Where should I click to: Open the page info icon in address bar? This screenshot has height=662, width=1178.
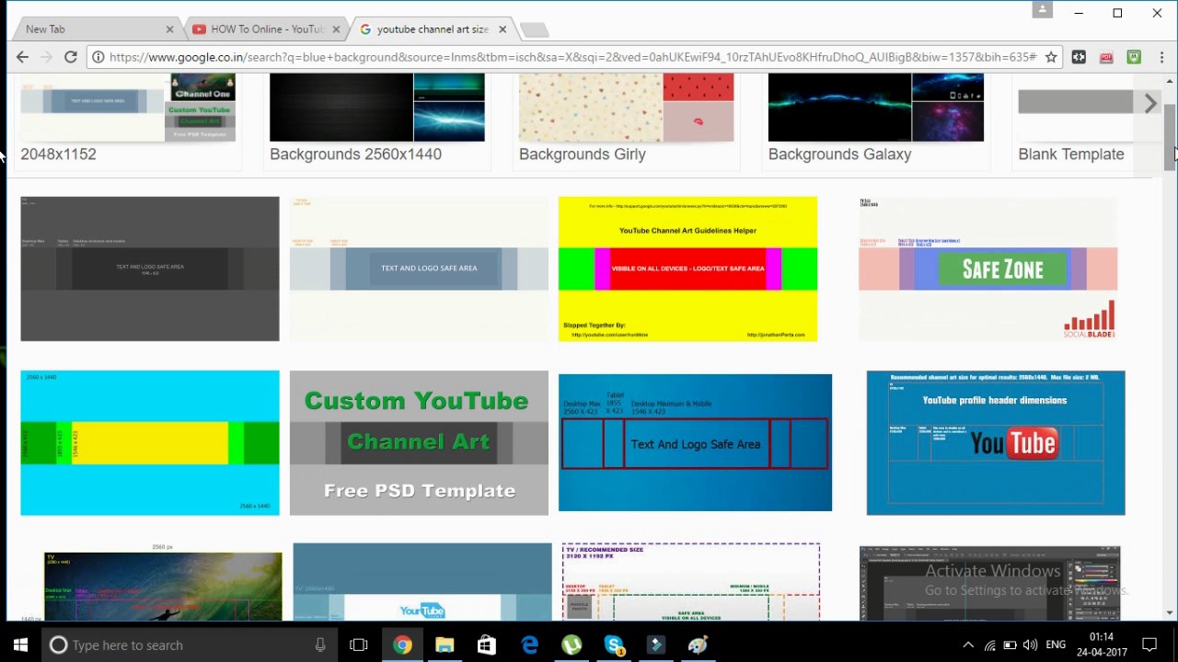tap(98, 56)
